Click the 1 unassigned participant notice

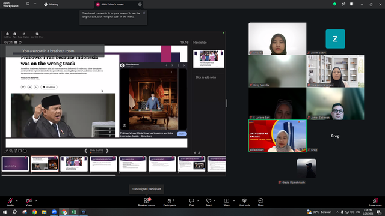147,189
